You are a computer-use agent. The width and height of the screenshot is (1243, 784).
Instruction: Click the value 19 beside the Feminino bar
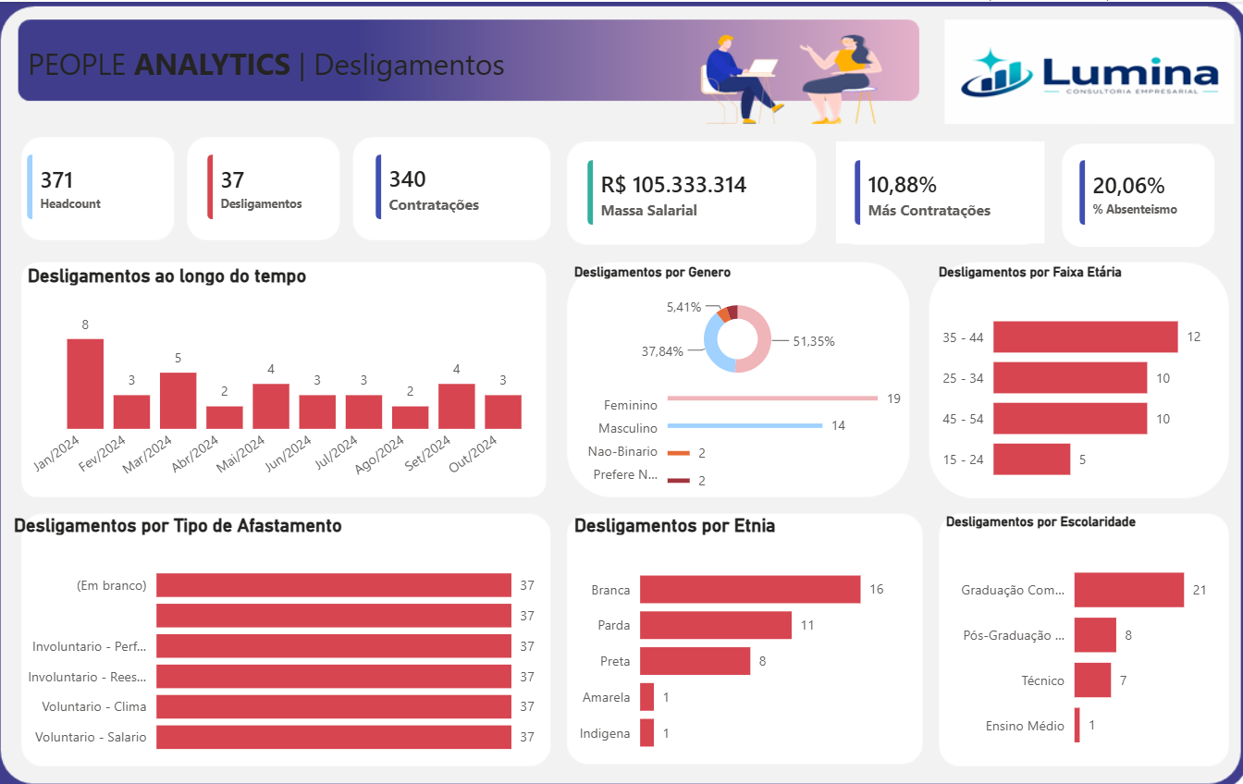point(893,398)
